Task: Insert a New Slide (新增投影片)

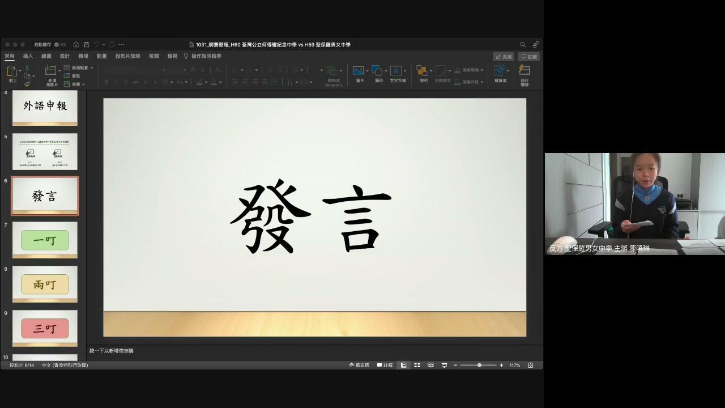Action: [51, 70]
